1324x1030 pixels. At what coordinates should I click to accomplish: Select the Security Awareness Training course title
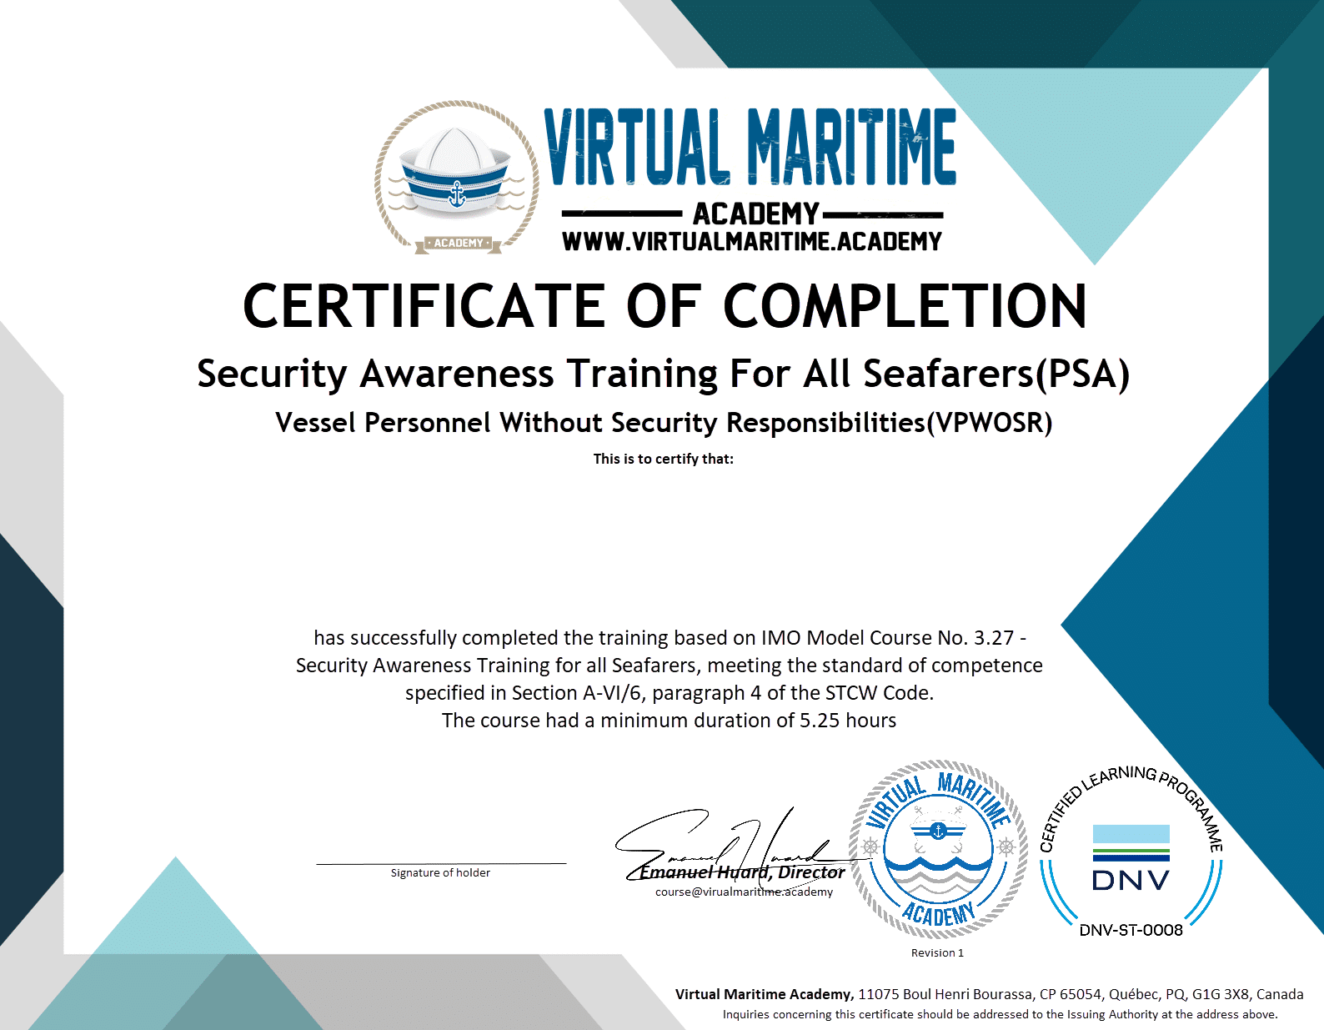(663, 374)
